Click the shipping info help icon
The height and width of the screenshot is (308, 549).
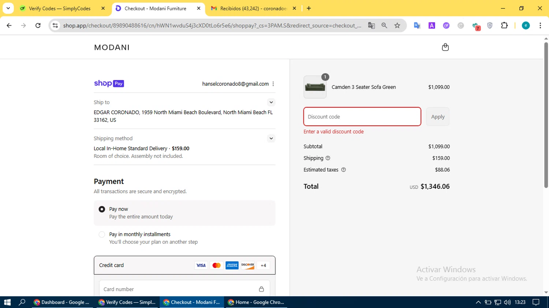click(x=328, y=158)
